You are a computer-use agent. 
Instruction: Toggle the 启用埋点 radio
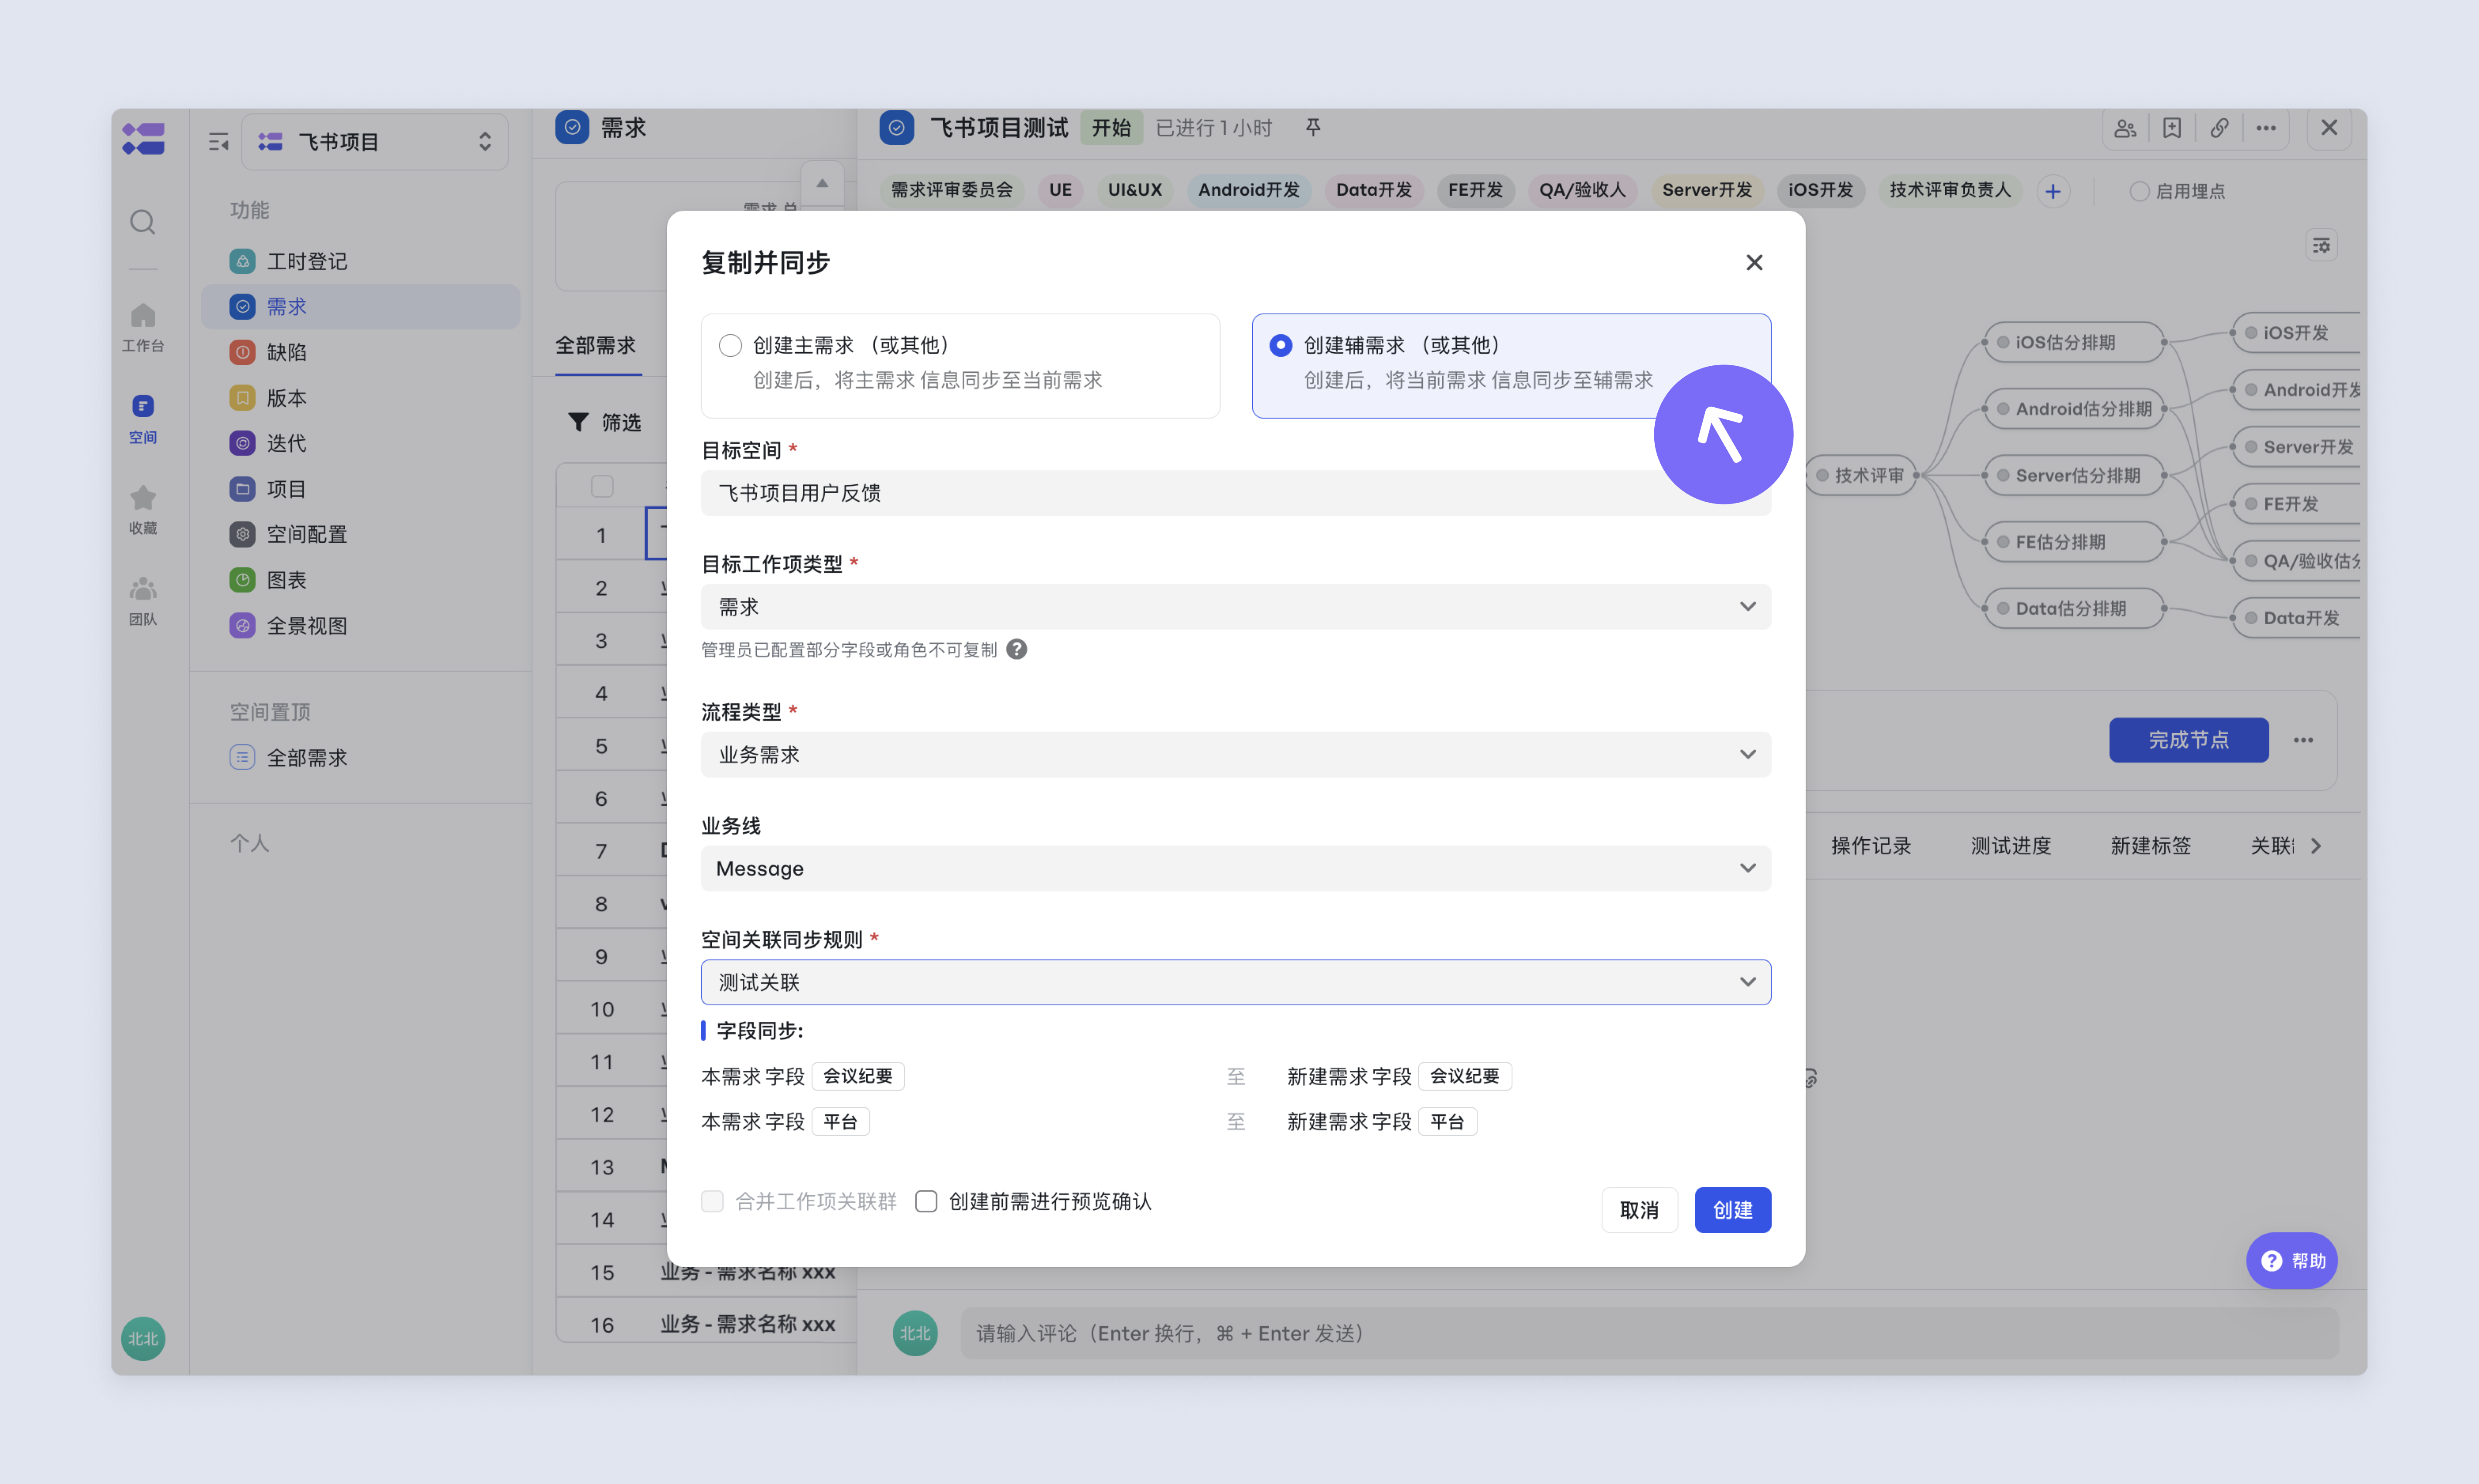pyautogui.click(x=2139, y=191)
